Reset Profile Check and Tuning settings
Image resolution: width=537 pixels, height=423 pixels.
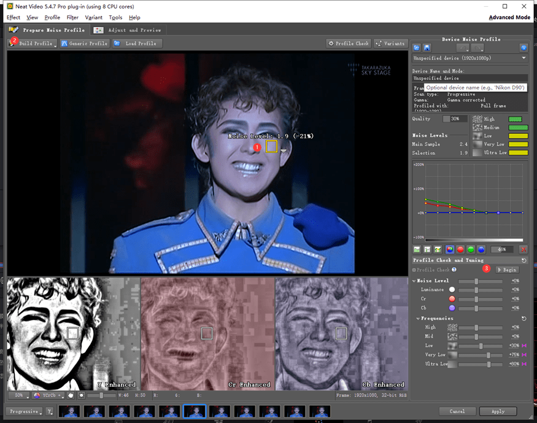pos(523,260)
